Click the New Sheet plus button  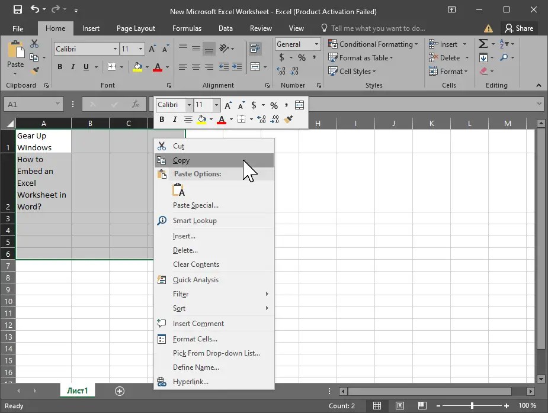[x=119, y=391]
